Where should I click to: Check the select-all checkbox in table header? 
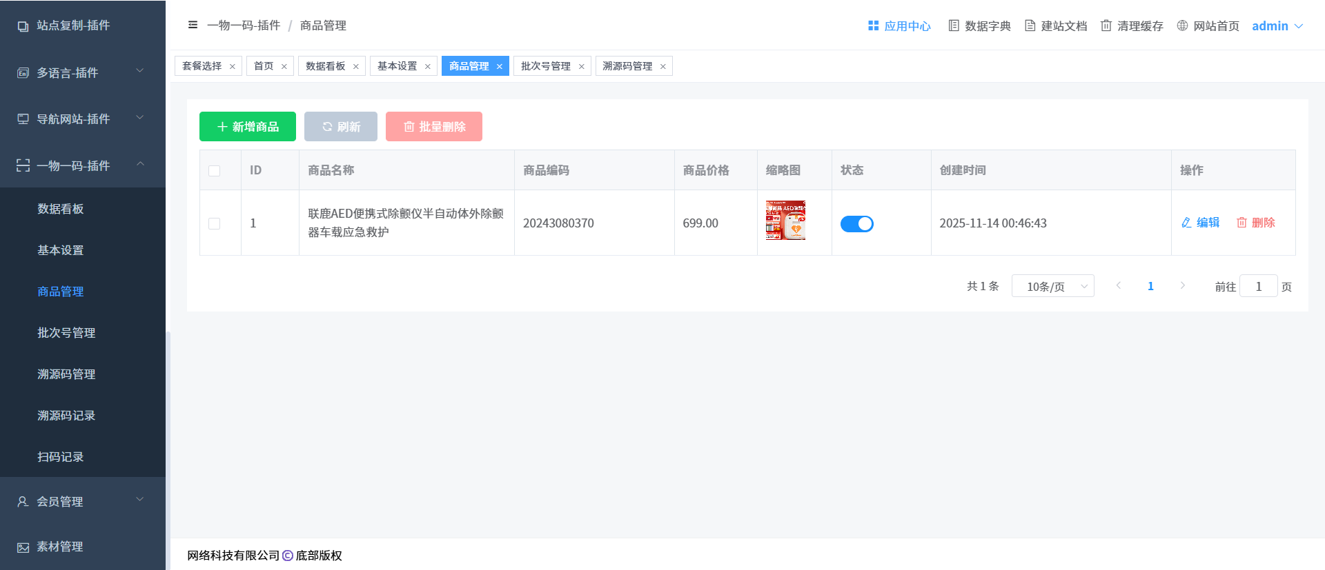(x=215, y=171)
